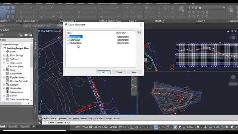The height and width of the screenshot is (134, 238).
Task: Expand the Point Groups tree node
Action: [4, 55]
